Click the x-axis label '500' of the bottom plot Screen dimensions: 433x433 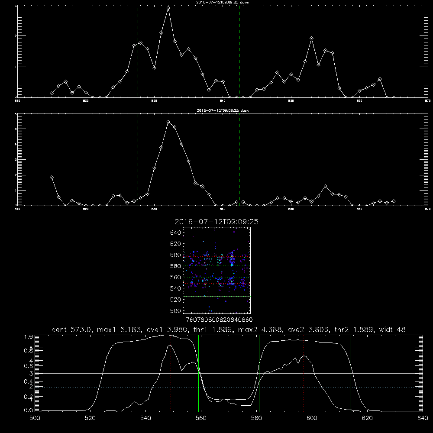35,418
